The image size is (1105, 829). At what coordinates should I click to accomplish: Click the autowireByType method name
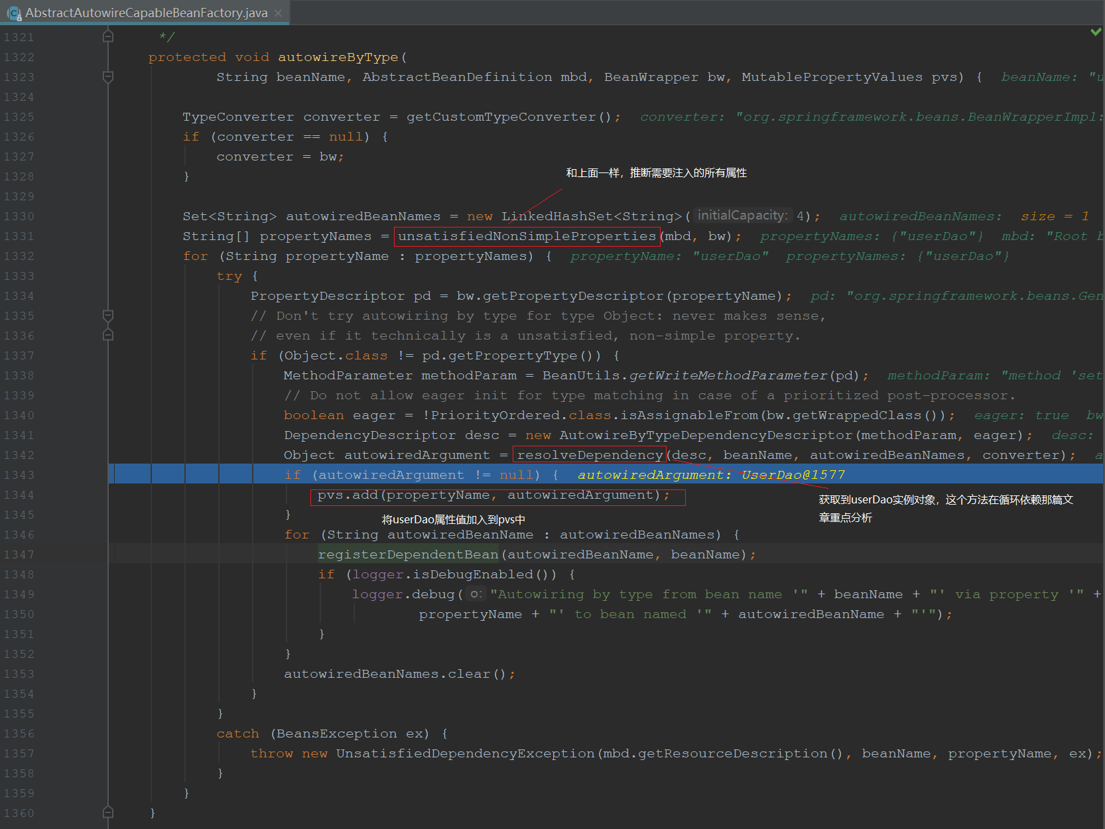[x=338, y=57]
